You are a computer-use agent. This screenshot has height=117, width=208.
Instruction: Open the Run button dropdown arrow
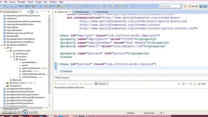tap(30, 6)
